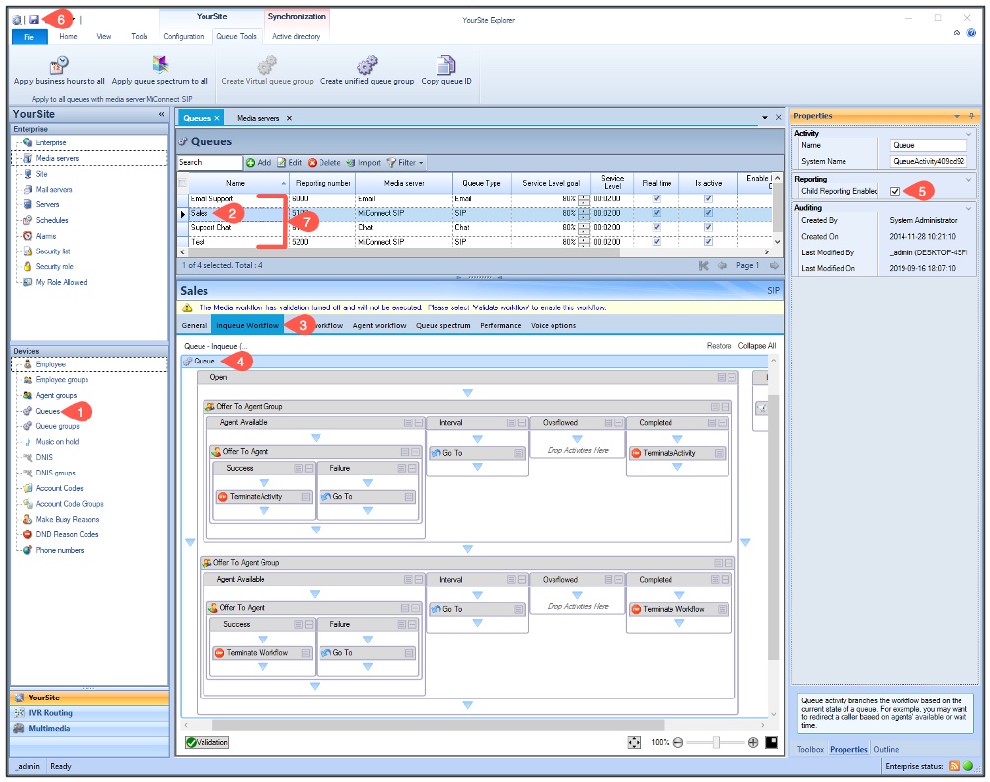Click Apply business hours to all icon

[59, 64]
